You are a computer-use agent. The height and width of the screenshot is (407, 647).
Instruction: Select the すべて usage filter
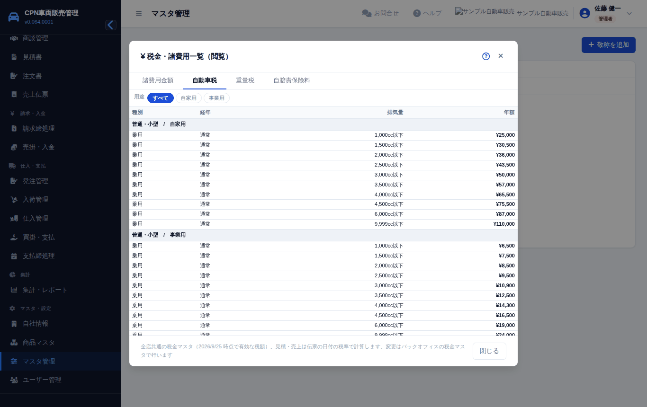[x=161, y=98]
